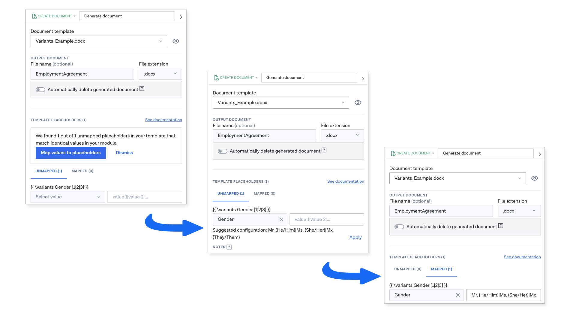Image resolution: width=576 pixels, height=324 pixels.
Task: Collapse first panel using right chevron arrow
Action: pos(181,17)
